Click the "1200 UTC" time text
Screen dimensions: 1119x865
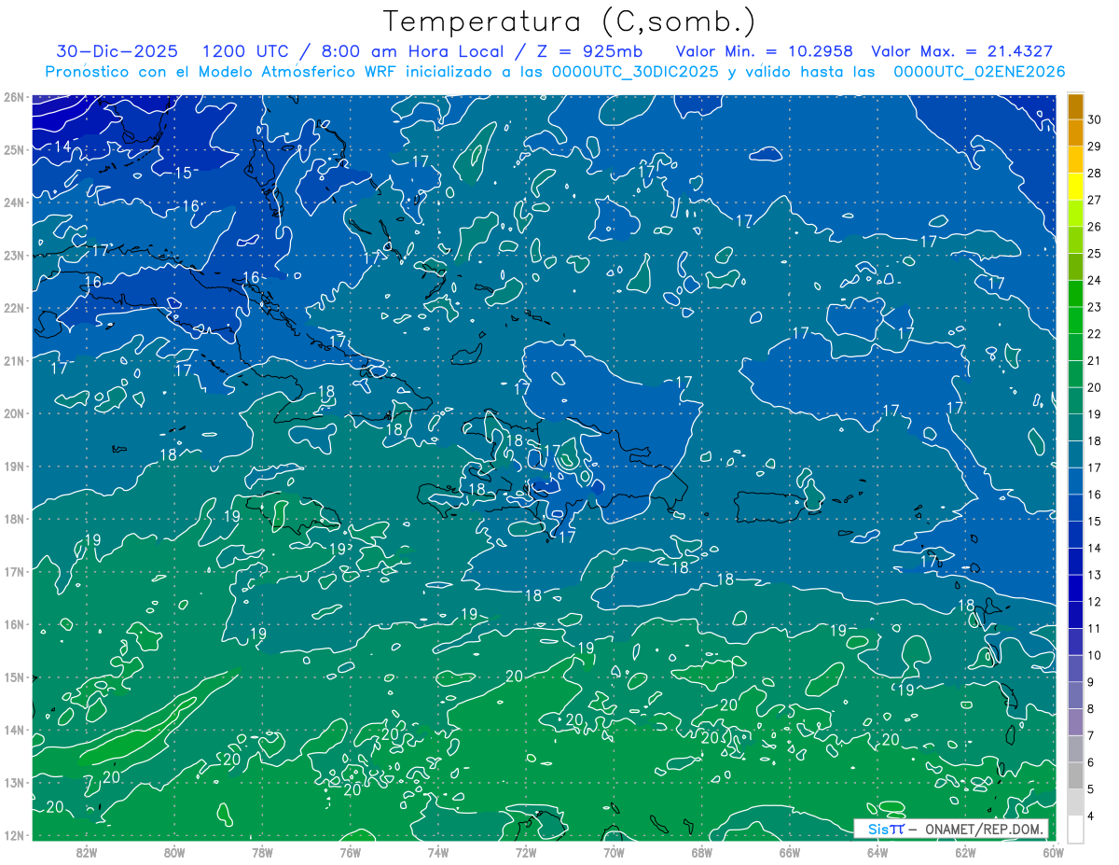244,51
